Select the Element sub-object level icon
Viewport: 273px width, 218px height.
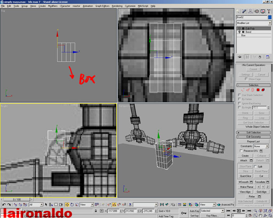tap(263, 90)
